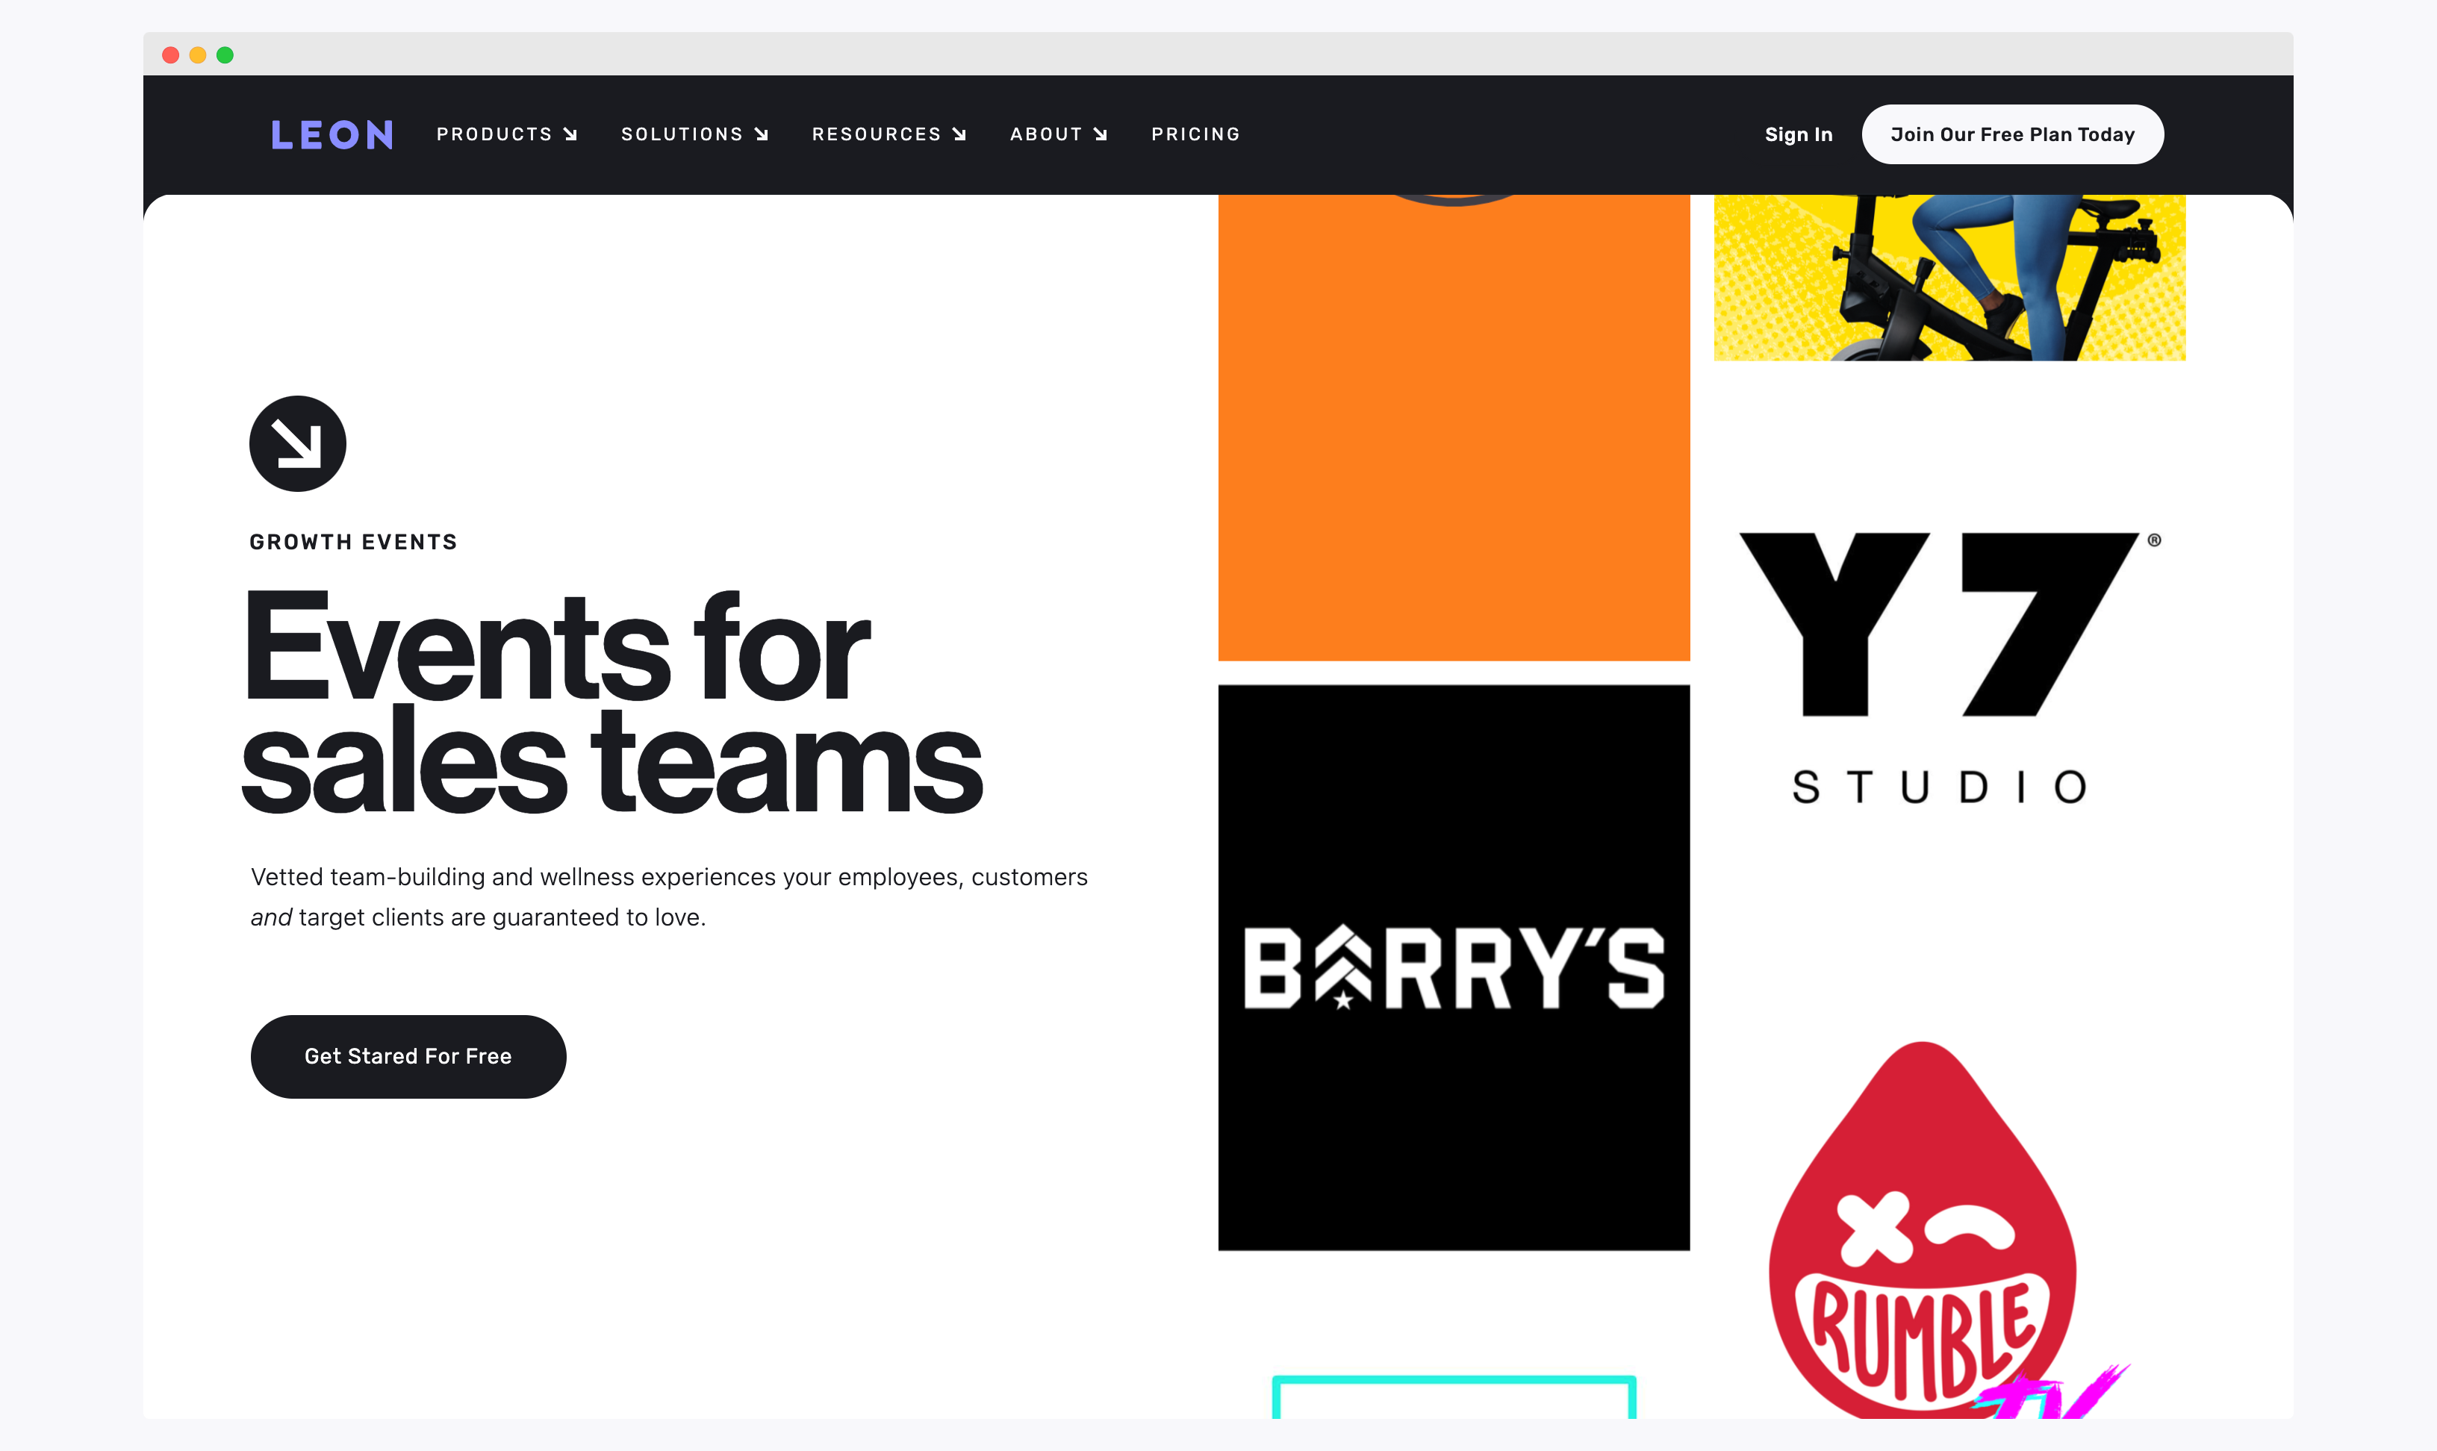The width and height of the screenshot is (2437, 1451).
Task: Go to the Pricing page
Action: click(x=1195, y=134)
